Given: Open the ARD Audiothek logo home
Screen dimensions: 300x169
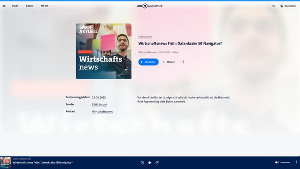Looking at the screenshot, I should 150,6.
